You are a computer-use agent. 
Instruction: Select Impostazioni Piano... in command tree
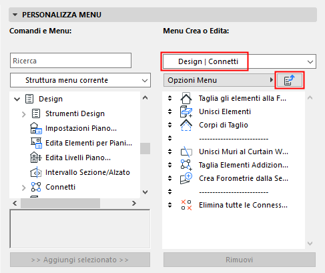[x=81, y=128]
